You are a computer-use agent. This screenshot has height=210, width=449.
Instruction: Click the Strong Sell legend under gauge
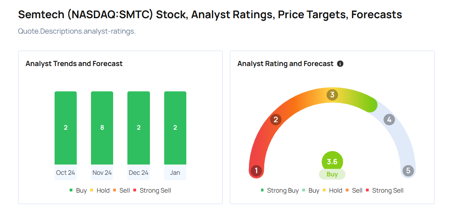(x=385, y=191)
